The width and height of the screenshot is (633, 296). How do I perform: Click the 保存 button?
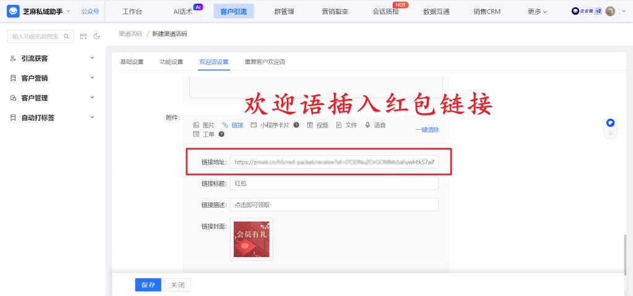click(x=148, y=285)
